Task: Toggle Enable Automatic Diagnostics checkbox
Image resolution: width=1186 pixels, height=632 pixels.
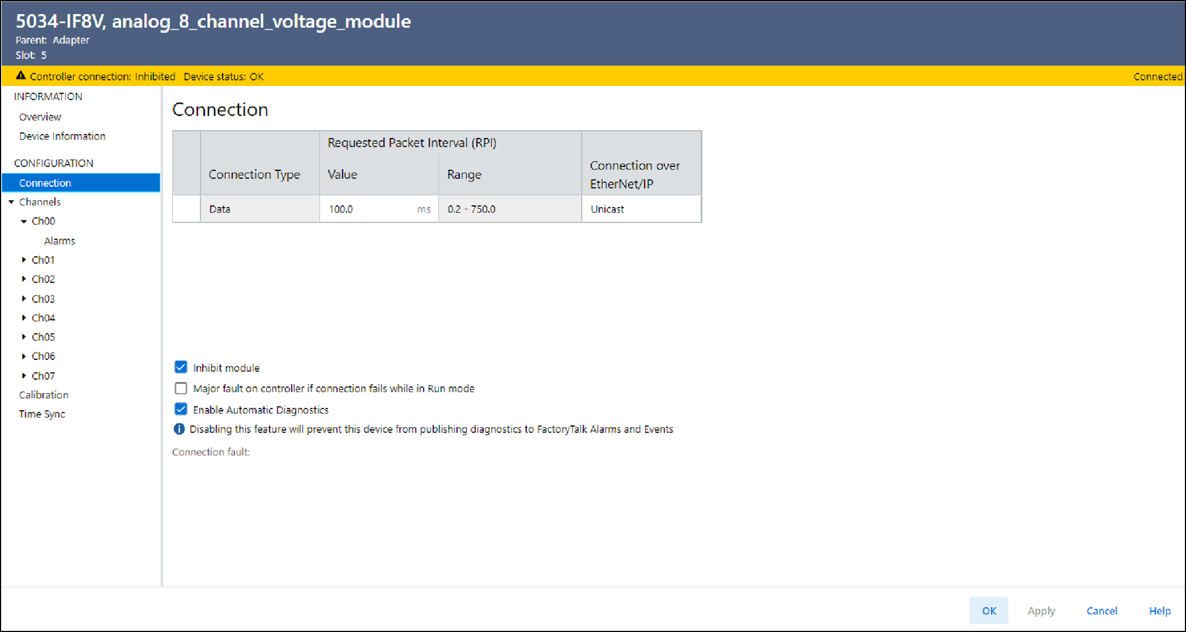Action: (181, 410)
